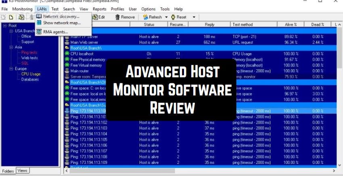Select the Web tests folder in tree
343x176 pixels.
coord(29,58)
